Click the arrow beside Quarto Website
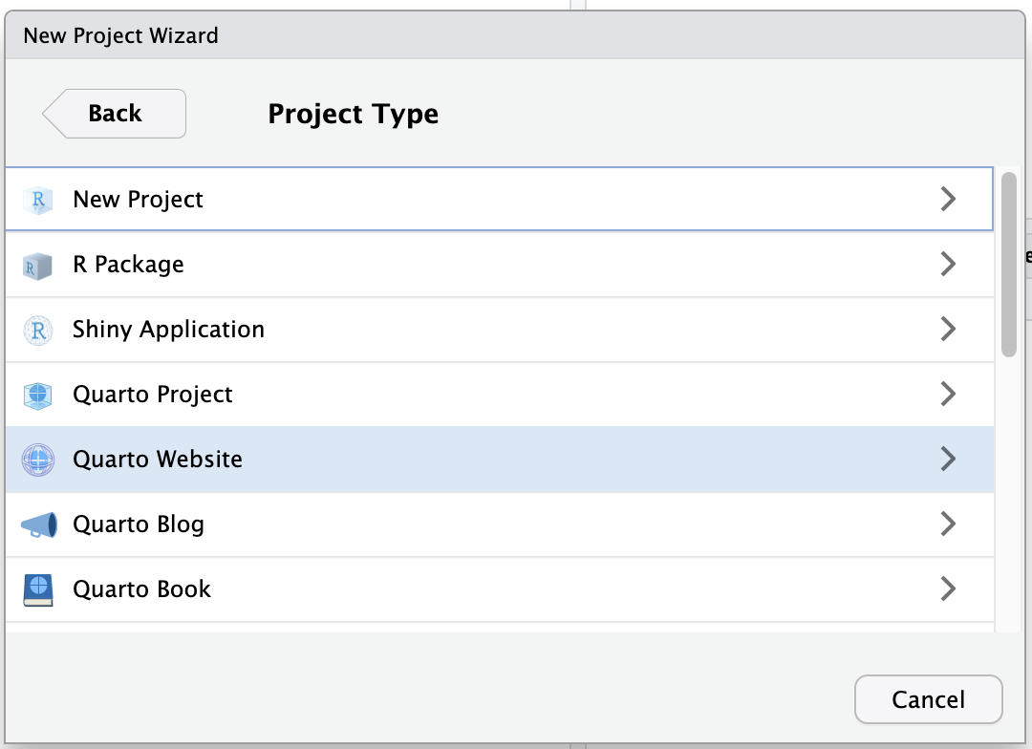Viewport: 1032px width, 749px height. coord(947,459)
